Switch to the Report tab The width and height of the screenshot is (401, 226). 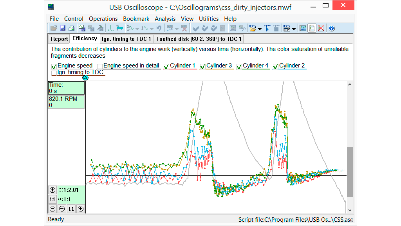tap(59, 39)
